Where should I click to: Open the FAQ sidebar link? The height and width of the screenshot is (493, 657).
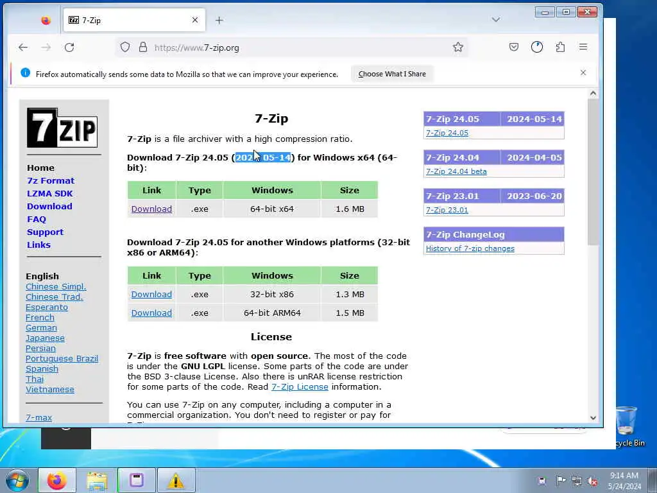point(37,220)
